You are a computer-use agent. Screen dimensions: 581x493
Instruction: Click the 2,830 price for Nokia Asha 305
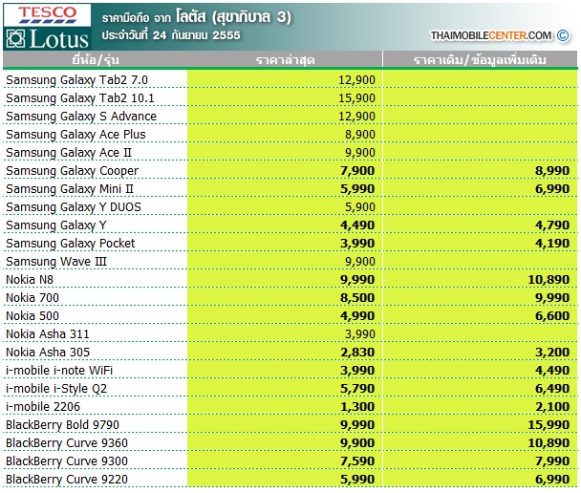357,353
